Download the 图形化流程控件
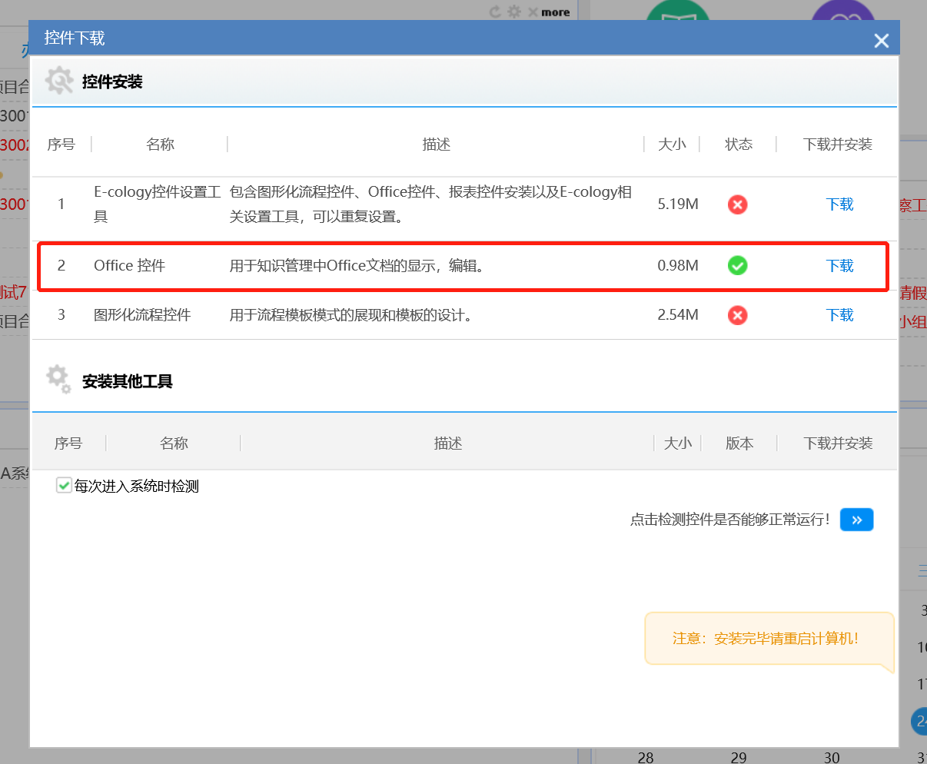The image size is (927, 764). [x=839, y=315]
